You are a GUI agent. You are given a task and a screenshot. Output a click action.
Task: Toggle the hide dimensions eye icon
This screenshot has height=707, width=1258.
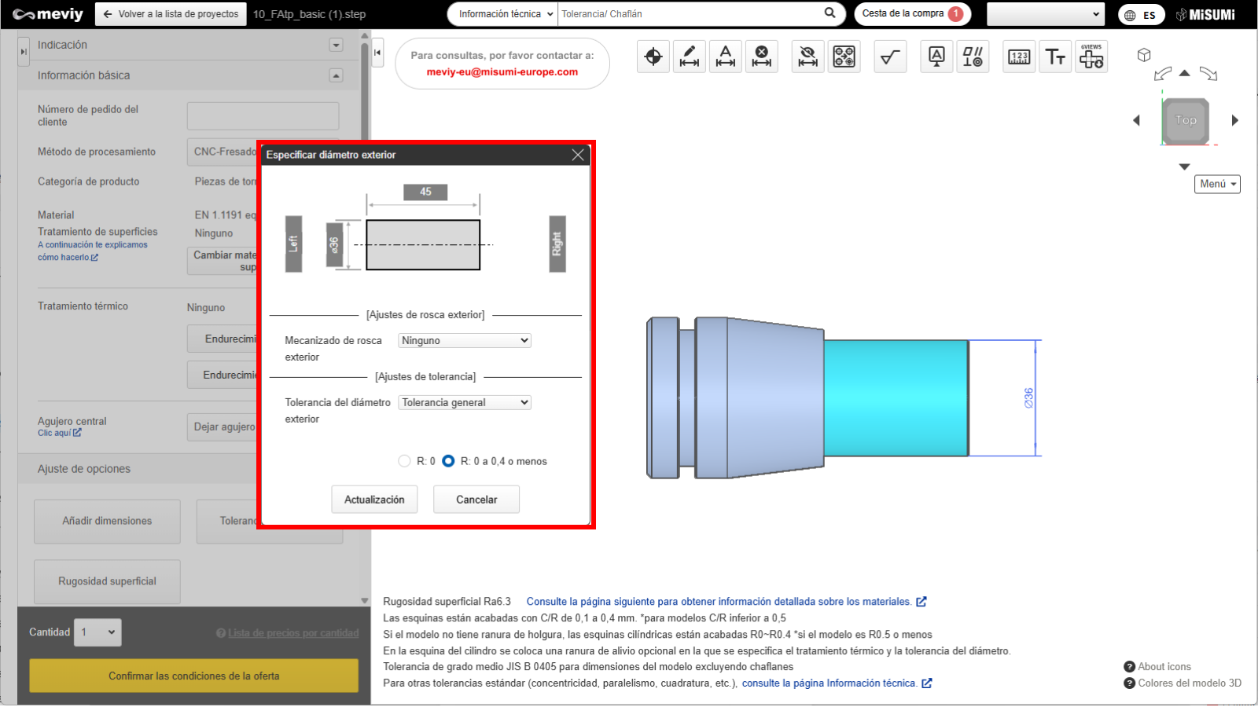tap(807, 57)
